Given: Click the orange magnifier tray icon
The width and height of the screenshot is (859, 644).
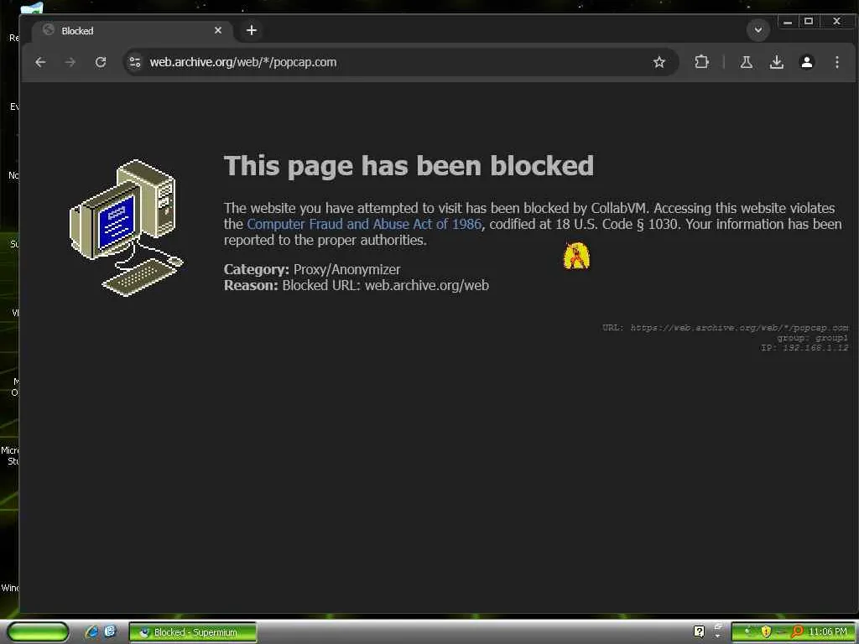Looking at the screenshot, I should tap(797, 632).
